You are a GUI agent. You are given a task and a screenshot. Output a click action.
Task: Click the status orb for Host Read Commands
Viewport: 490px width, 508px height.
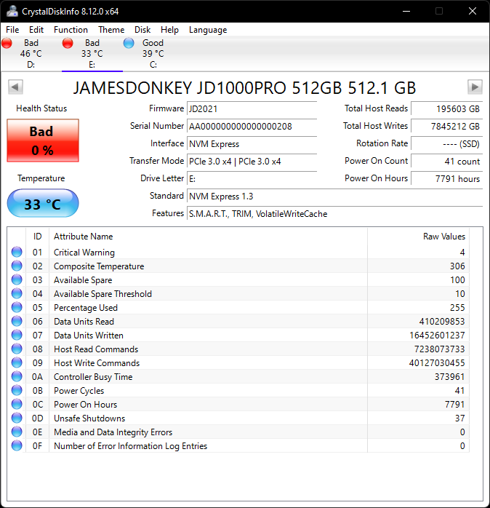tap(17, 349)
